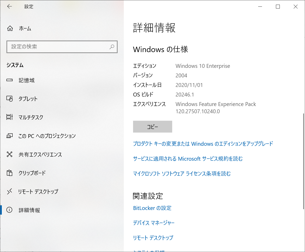Click the version value 2004

pos(181,75)
